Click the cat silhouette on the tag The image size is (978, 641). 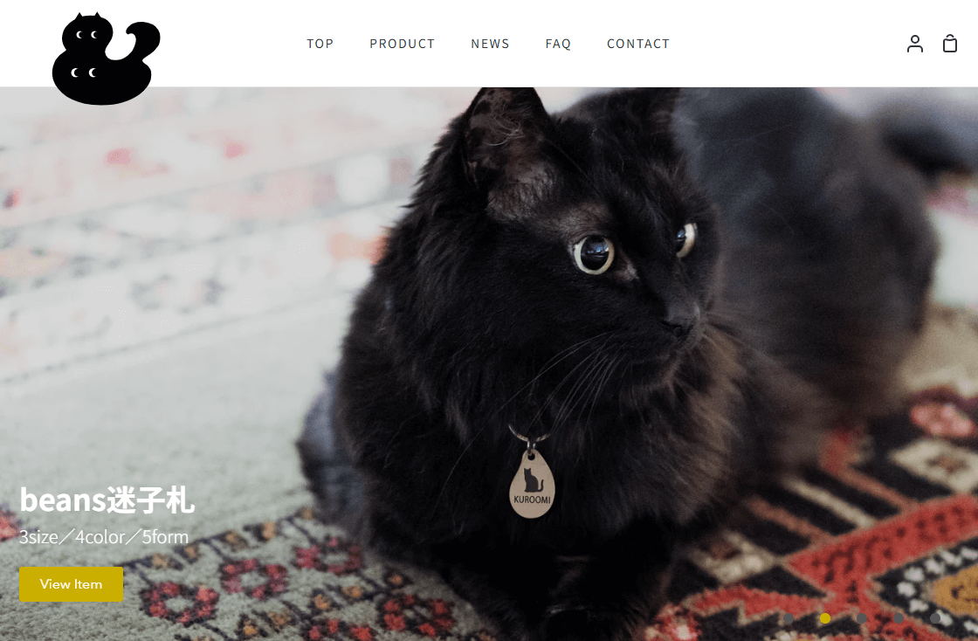tap(532, 480)
